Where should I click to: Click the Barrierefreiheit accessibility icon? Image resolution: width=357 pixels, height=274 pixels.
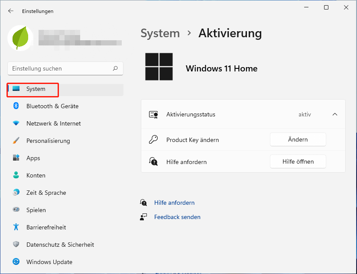[x=16, y=227]
